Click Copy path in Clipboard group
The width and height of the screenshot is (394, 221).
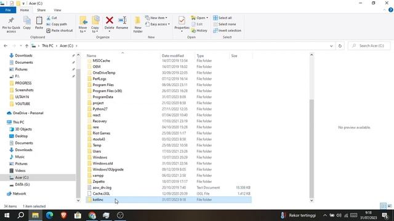click(x=57, y=25)
